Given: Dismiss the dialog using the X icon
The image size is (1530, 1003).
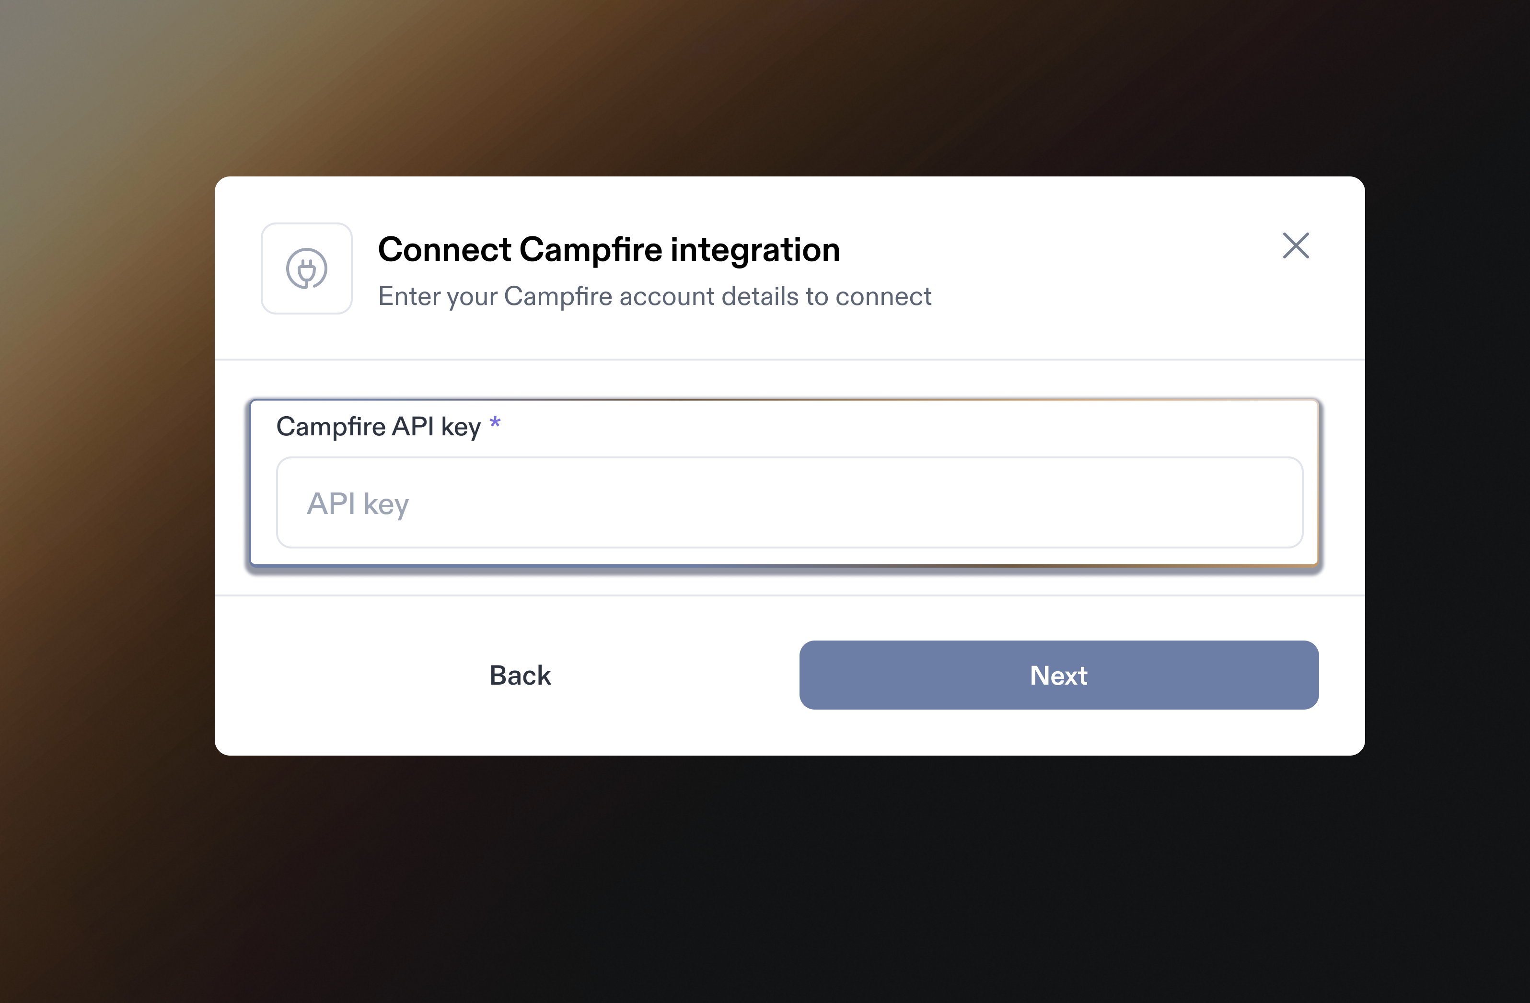Looking at the screenshot, I should 1295,245.
